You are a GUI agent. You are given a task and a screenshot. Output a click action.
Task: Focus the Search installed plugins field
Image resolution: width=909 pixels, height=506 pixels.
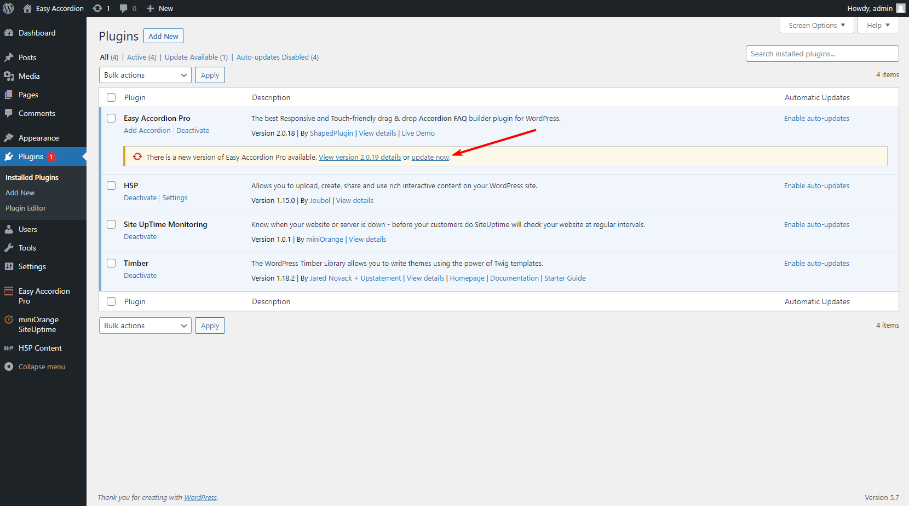click(822, 54)
